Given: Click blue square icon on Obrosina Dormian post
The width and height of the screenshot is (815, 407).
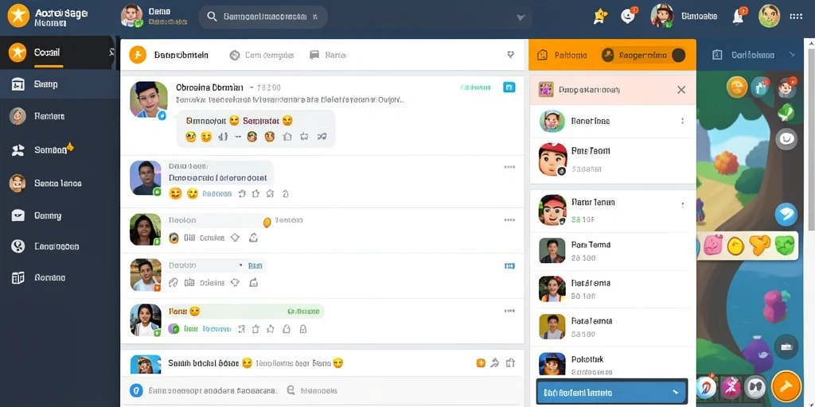Looking at the screenshot, I should coord(509,87).
